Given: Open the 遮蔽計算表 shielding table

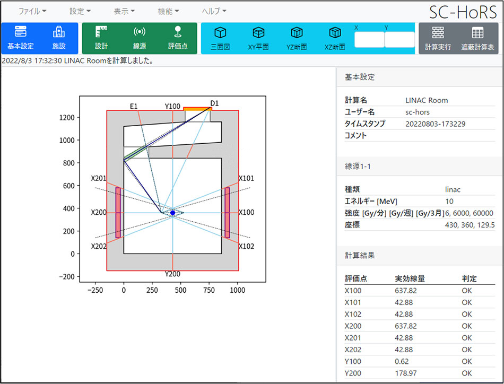Looking at the screenshot, I should tap(477, 38).
